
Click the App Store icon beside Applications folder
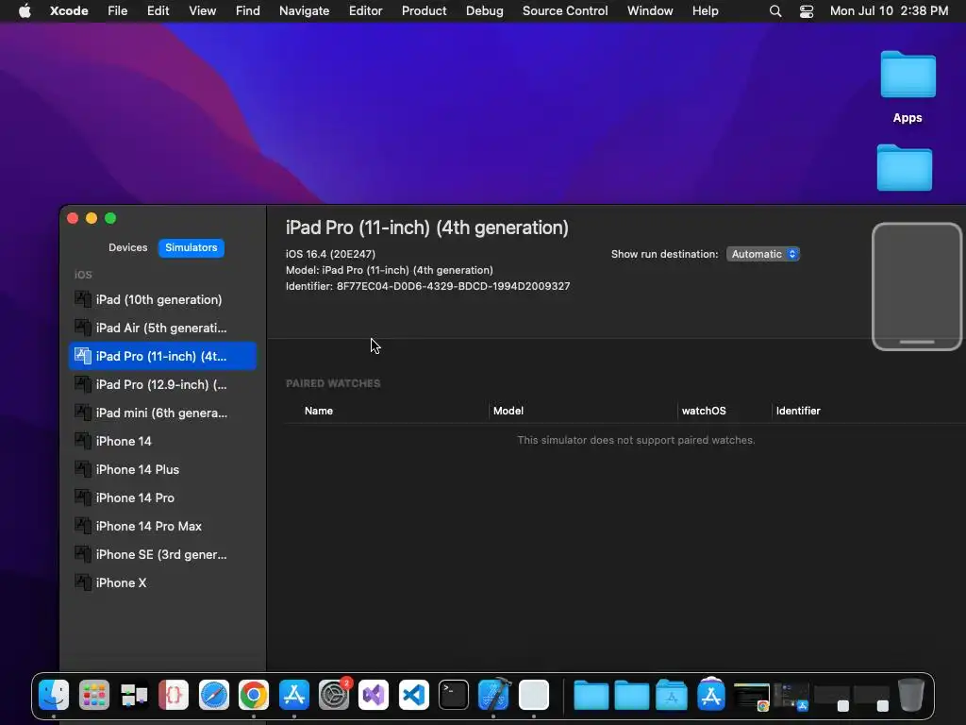[x=711, y=695]
